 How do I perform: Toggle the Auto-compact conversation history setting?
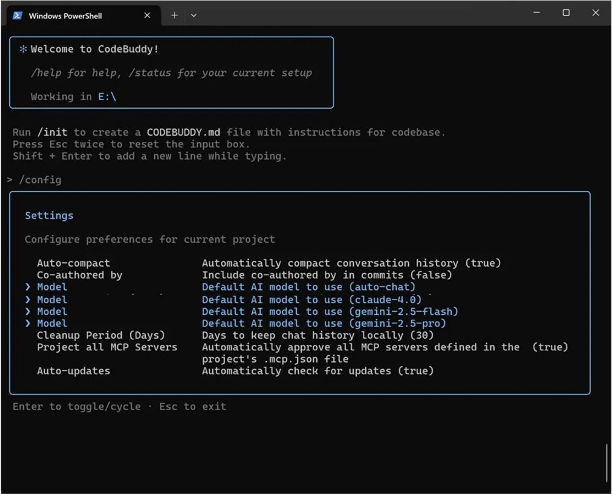[x=73, y=263]
